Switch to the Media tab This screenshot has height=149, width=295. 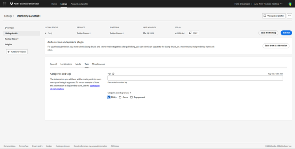tap(78, 64)
